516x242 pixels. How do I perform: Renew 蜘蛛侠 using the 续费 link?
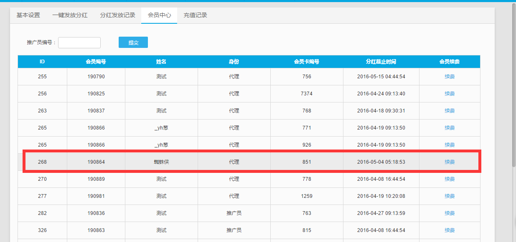click(450, 162)
